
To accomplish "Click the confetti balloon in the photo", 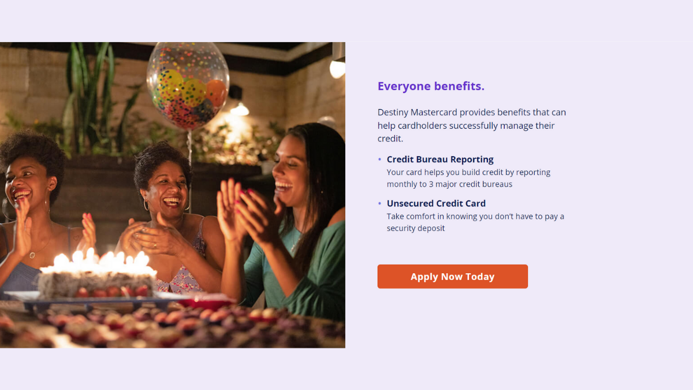I will tap(188, 86).
